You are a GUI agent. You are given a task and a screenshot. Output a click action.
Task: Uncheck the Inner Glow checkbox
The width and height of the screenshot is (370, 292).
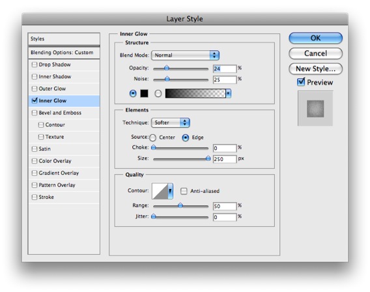point(35,100)
